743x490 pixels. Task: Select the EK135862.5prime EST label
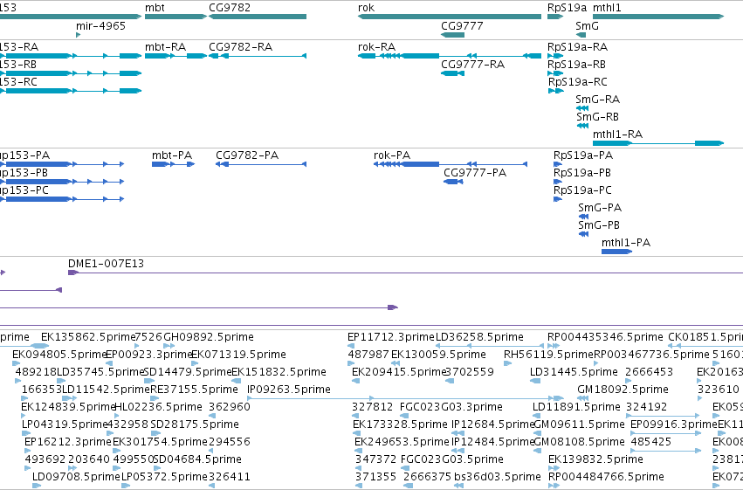point(88,337)
